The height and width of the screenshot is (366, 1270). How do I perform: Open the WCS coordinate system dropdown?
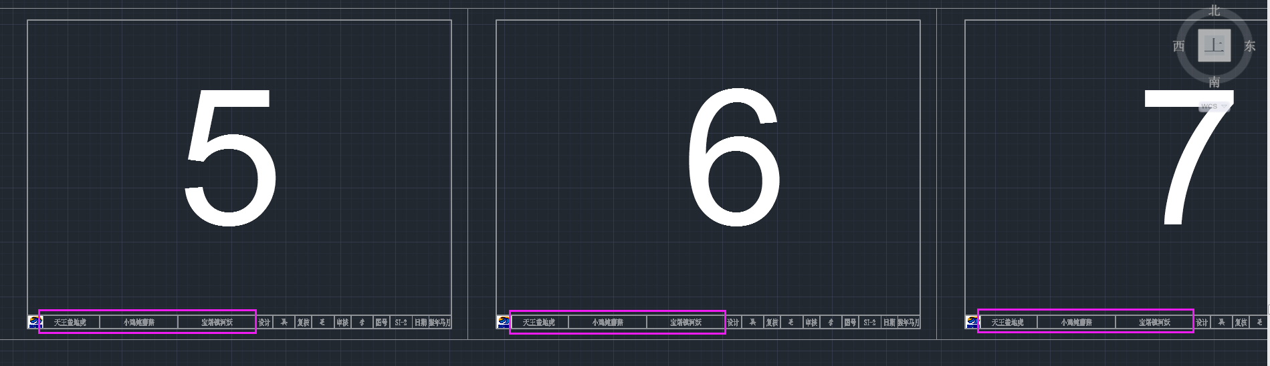pos(1214,107)
